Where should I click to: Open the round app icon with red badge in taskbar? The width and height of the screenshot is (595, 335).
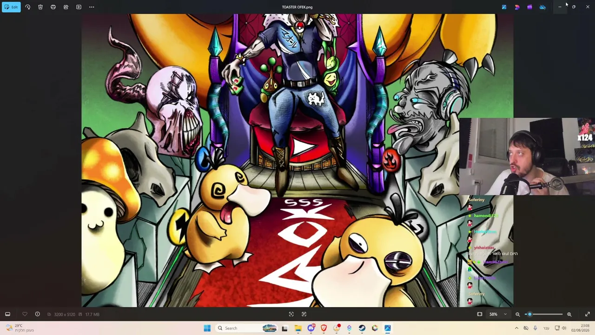337,328
